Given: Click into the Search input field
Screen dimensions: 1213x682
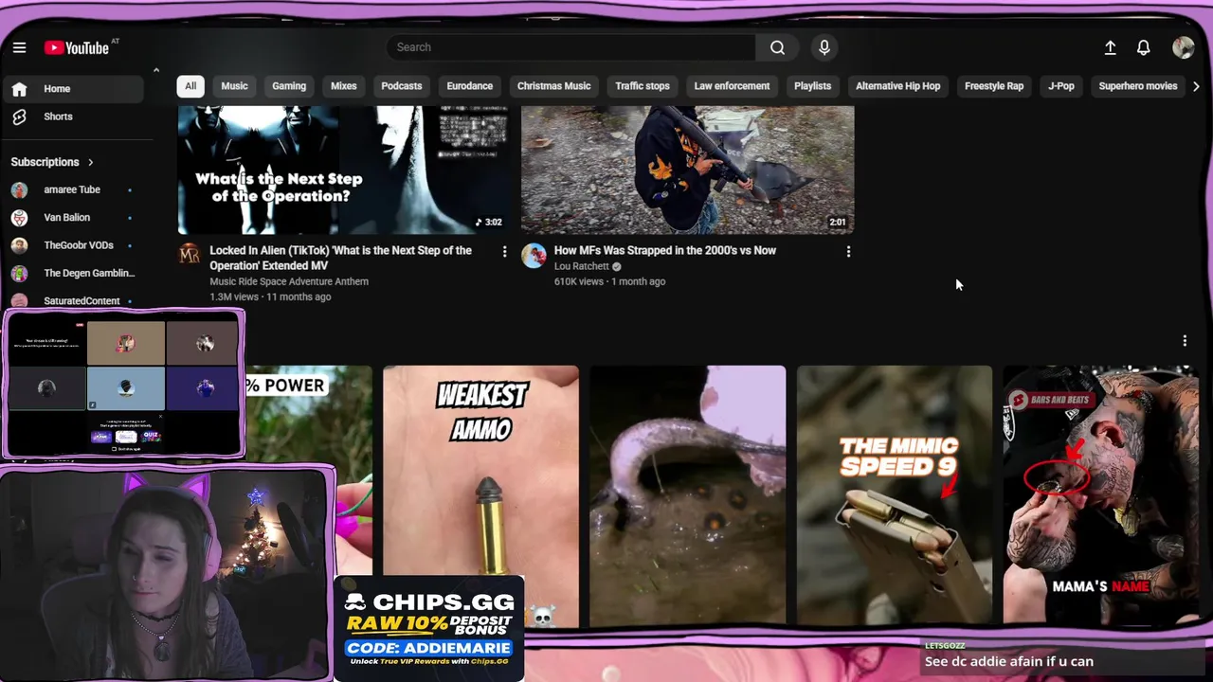Looking at the screenshot, I should click(x=571, y=47).
